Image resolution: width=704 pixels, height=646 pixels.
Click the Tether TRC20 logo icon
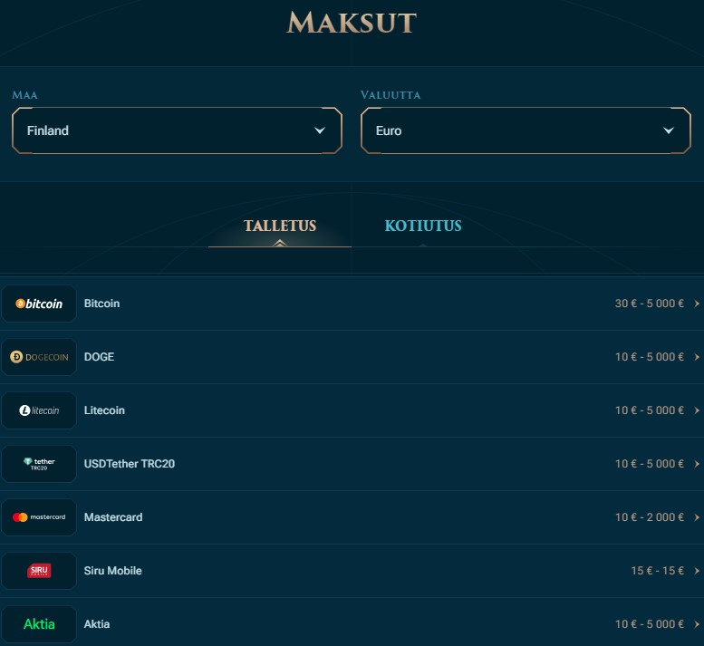[x=39, y=464]
